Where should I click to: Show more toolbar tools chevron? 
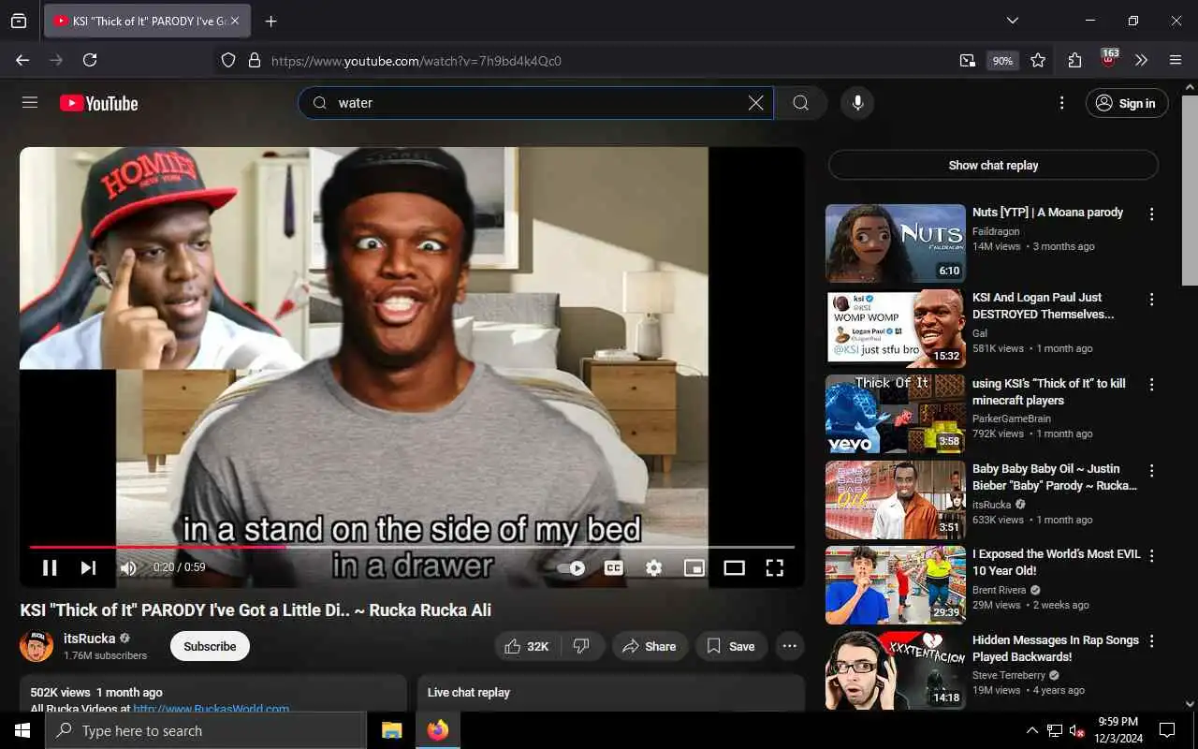click(1141, 60)
